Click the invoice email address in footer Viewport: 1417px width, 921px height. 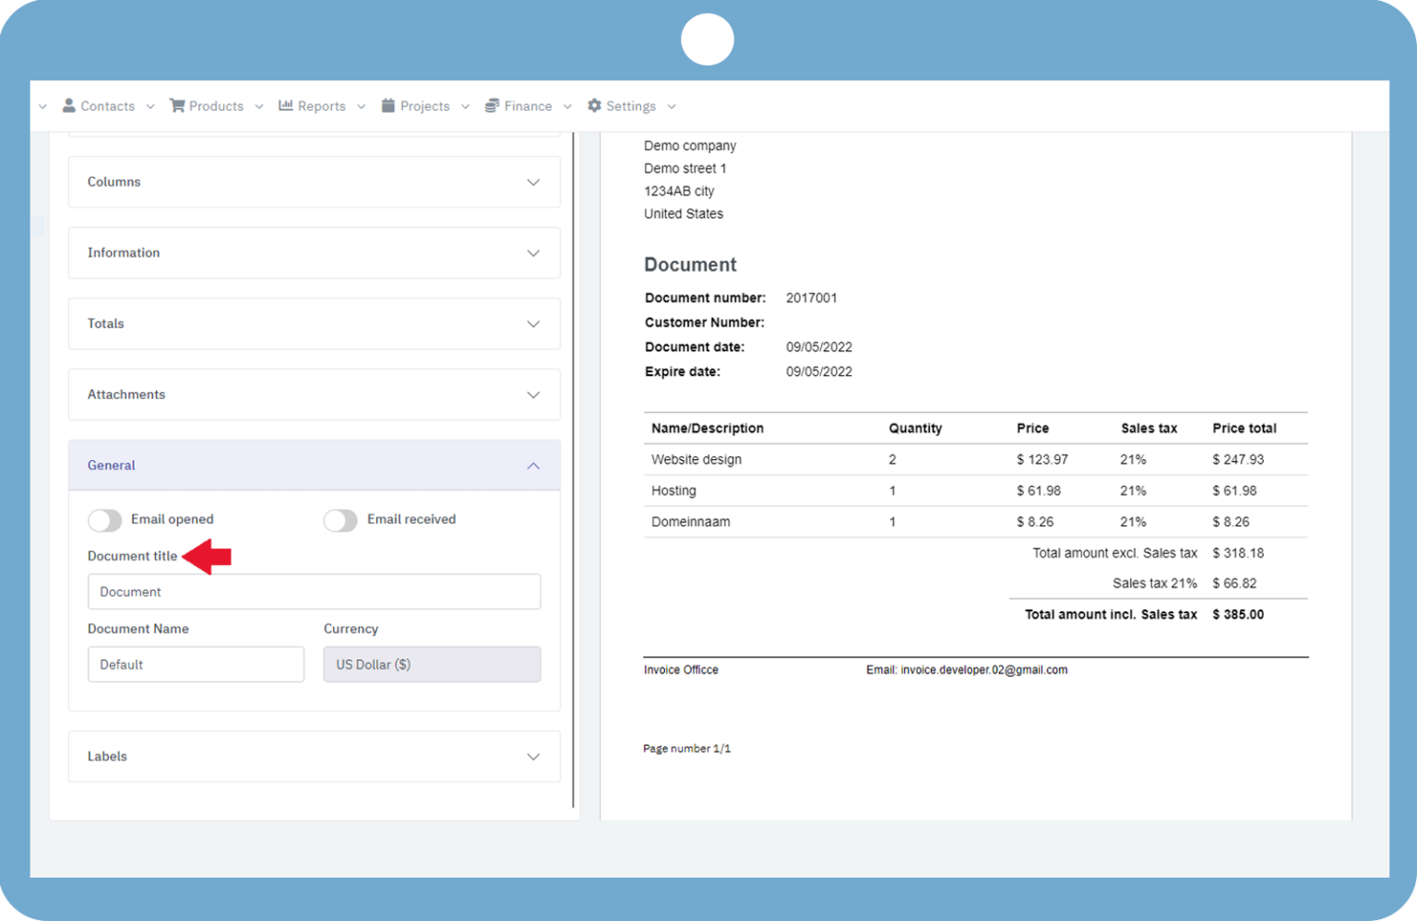pyautogui.click(x=983, y=670)
